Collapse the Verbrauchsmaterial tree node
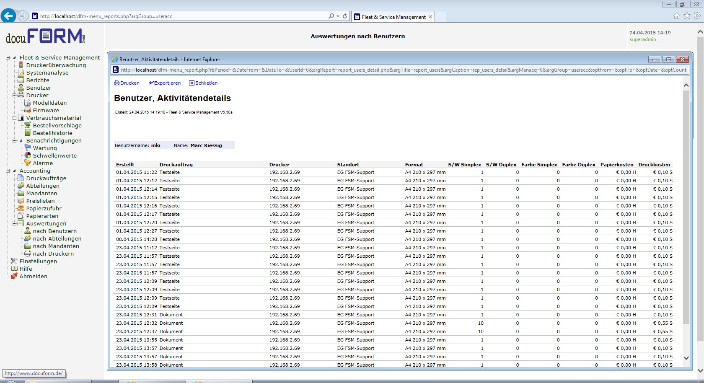Viewport: 704px width, 383px height. click(14, 118)
